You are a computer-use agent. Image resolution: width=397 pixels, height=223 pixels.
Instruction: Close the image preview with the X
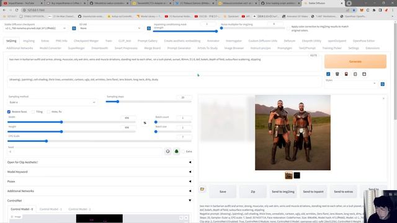[383, 98]
